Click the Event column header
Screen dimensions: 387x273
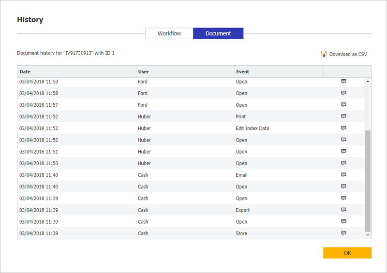(x=278, y=72)
